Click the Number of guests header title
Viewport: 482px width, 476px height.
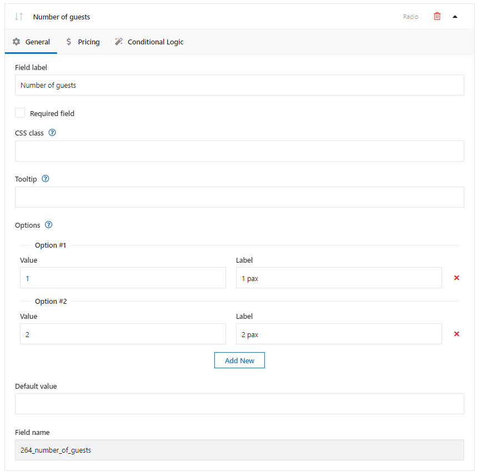point(62,17)
